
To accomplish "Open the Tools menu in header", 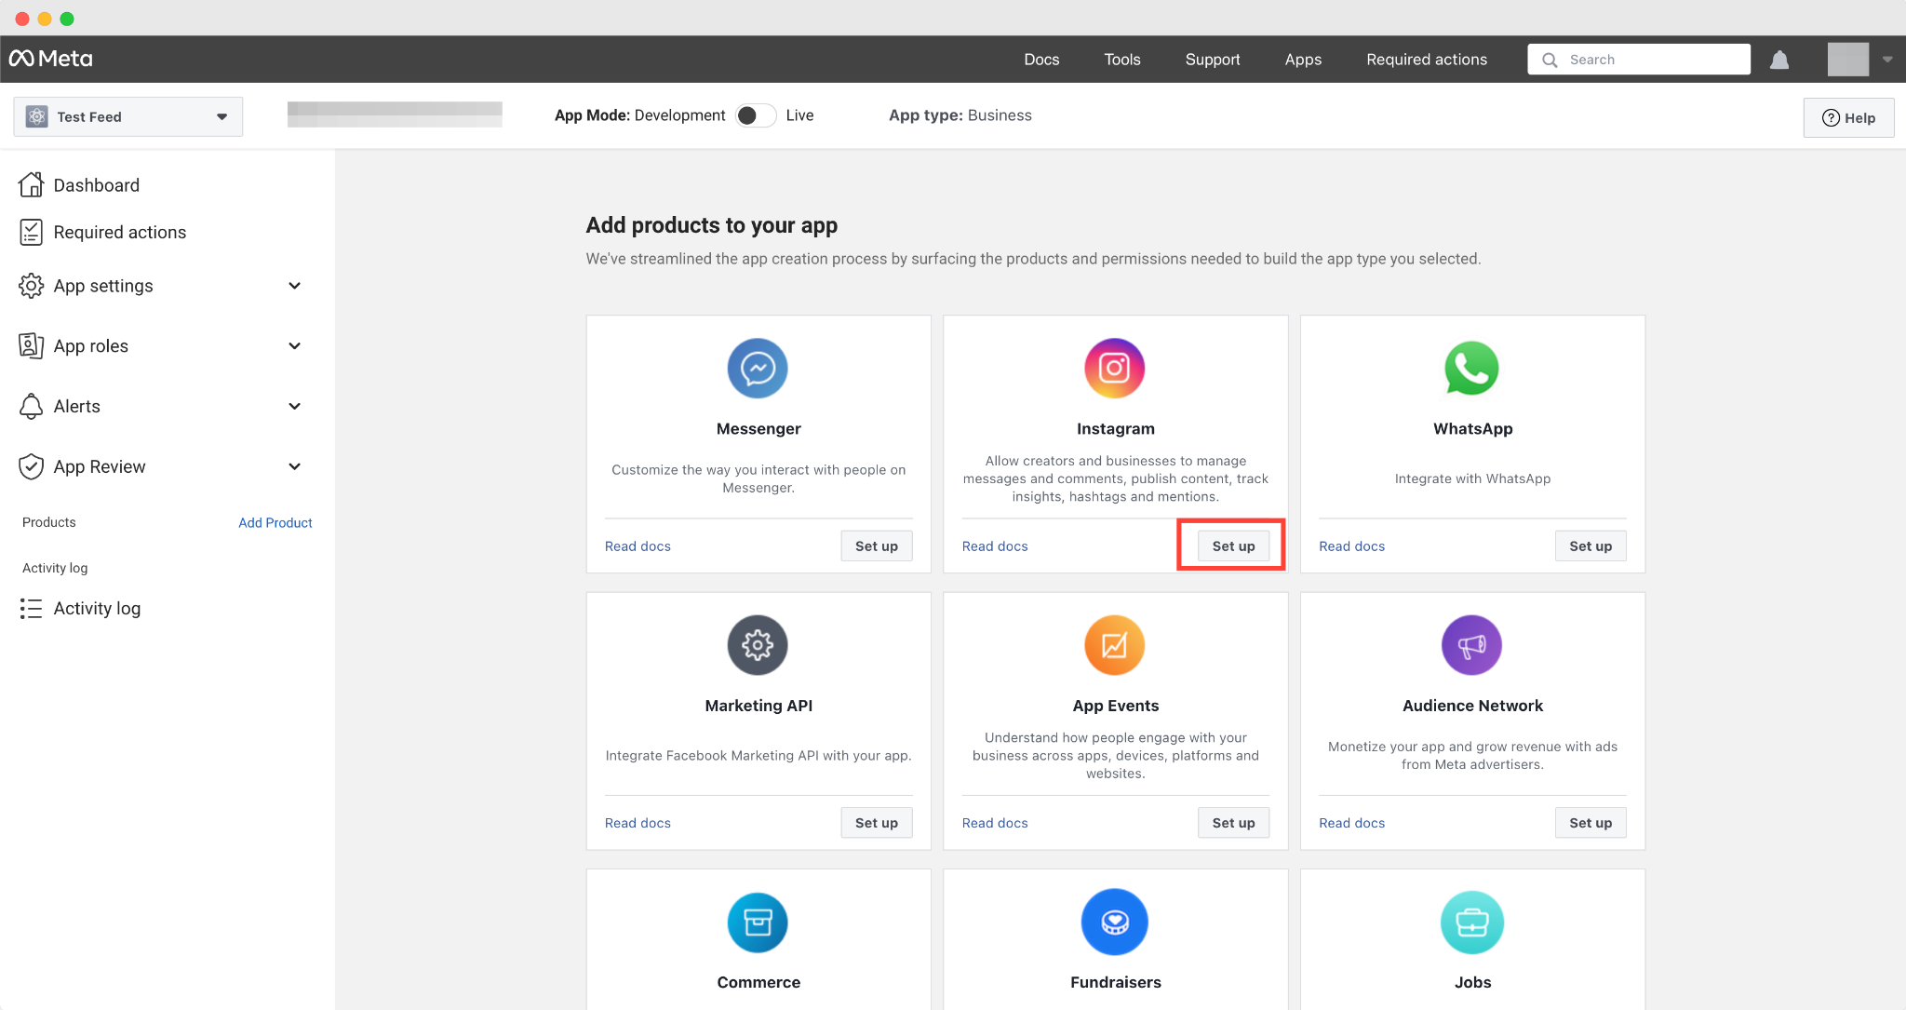I will click(x=1121, y=60).
